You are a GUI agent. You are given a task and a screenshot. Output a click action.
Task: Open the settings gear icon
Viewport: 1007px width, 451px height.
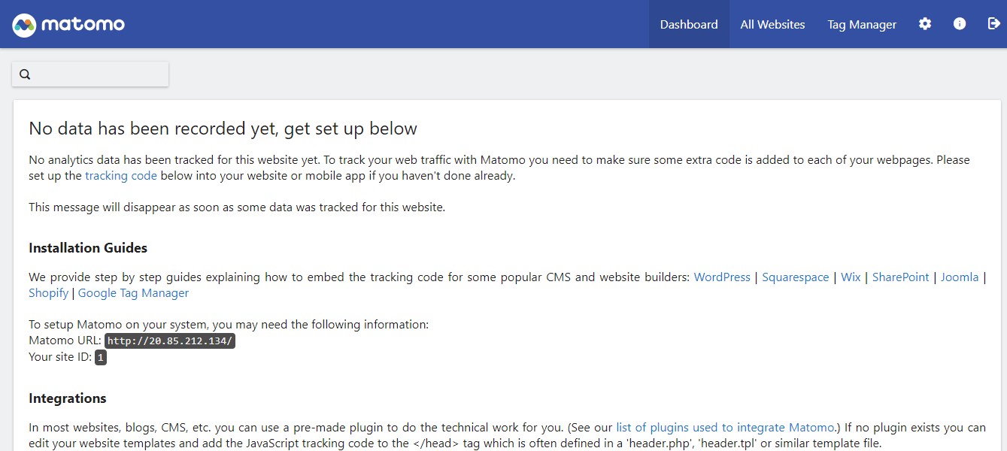pos(925,24)
